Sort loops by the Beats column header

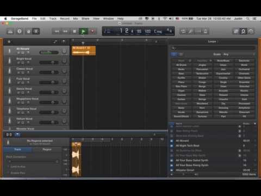tap(246, 124)
